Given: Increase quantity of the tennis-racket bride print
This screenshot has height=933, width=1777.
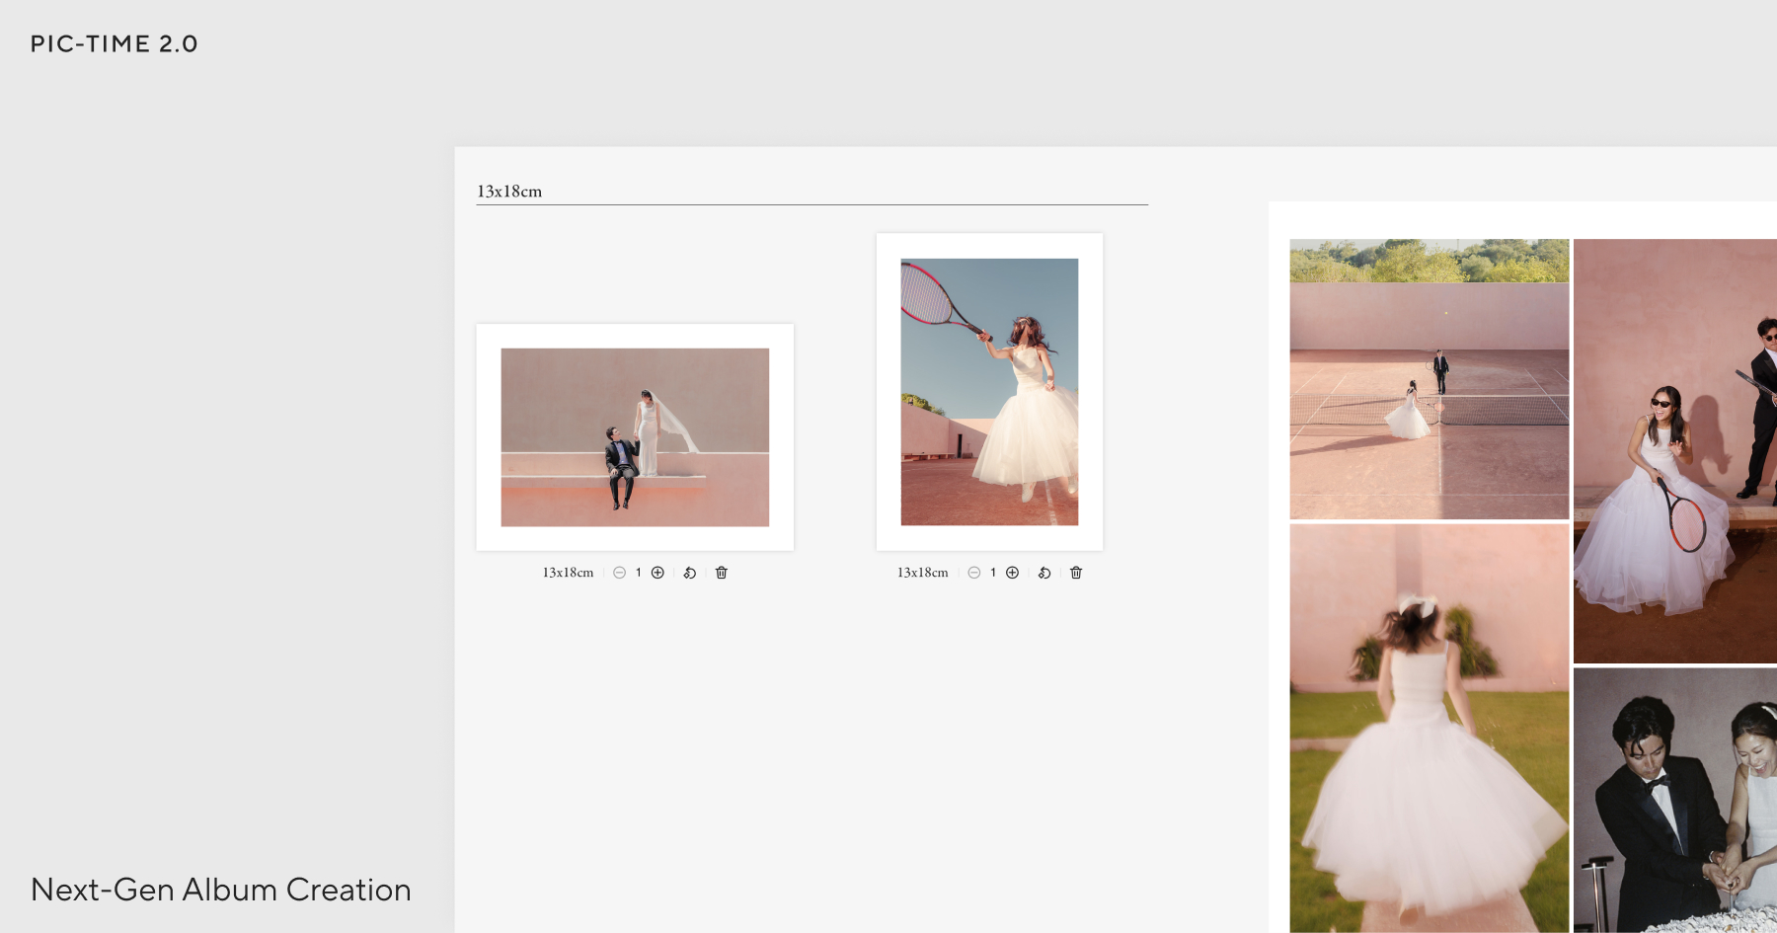Looking at the screenshot, I should [1012, 573].
